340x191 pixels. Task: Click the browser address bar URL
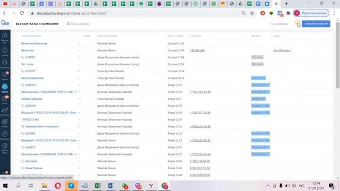pos(72,13)
